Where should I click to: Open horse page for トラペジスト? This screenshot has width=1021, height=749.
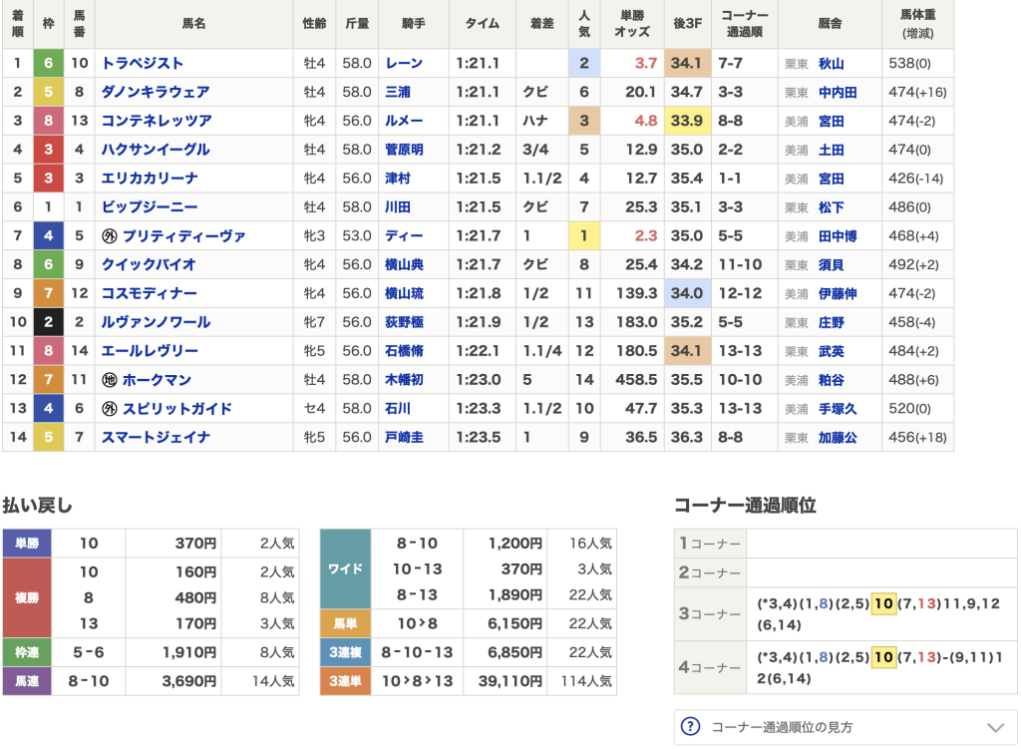(x=142, y=63)
